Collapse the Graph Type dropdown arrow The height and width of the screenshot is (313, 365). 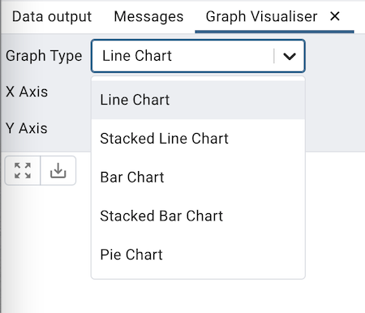pos(290,56)
